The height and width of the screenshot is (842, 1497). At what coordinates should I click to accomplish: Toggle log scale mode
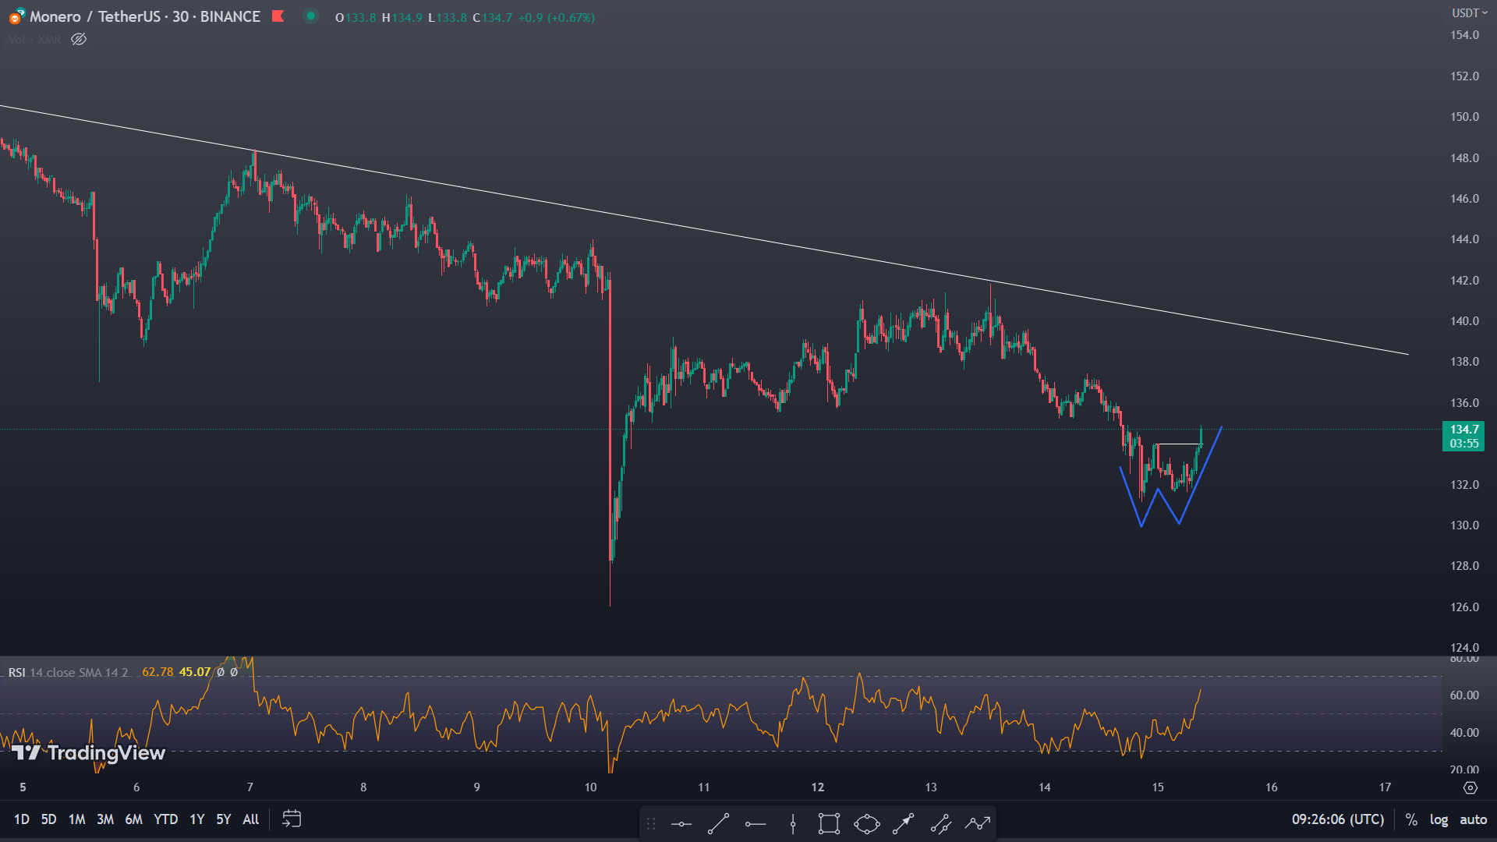point(1439,819)
